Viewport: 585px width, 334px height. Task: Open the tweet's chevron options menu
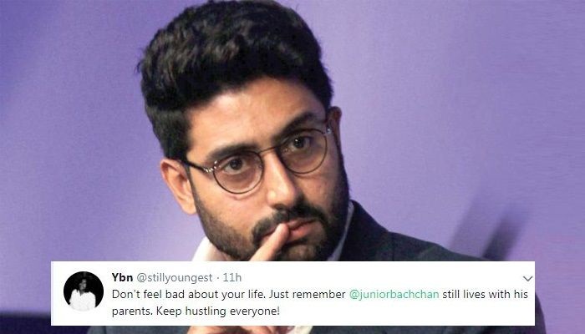(527, 278)
